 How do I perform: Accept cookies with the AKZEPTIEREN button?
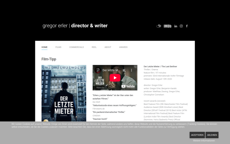[x=197, y=135]
